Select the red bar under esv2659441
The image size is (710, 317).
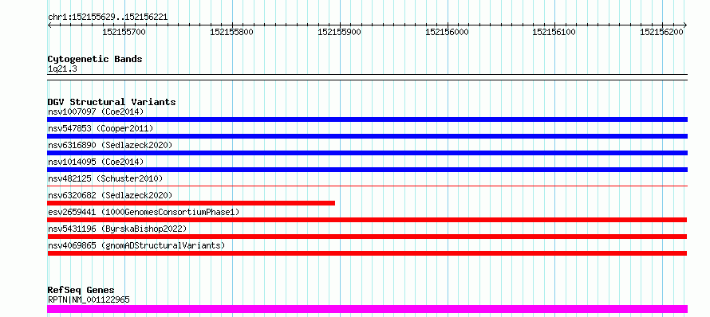(x=367, y=220)
